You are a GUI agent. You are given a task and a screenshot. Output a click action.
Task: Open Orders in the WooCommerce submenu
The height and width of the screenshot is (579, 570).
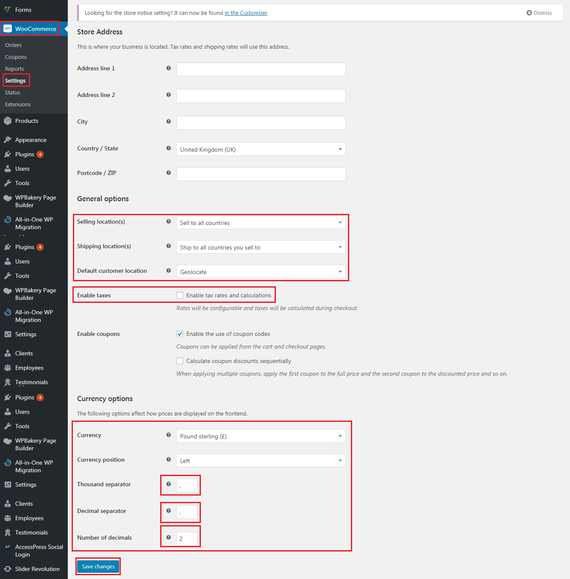pos(13,45)
